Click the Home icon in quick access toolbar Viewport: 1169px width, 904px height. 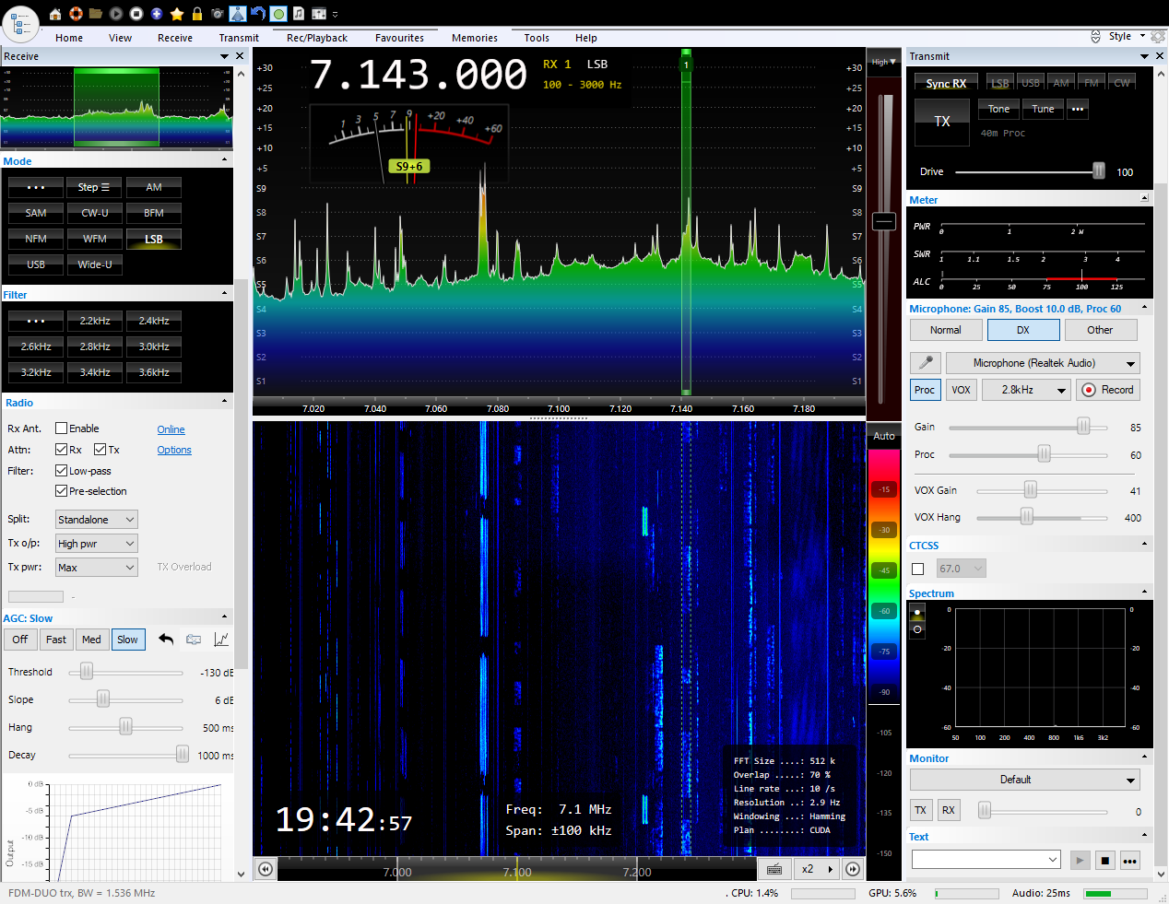click(x=55, y=14)
